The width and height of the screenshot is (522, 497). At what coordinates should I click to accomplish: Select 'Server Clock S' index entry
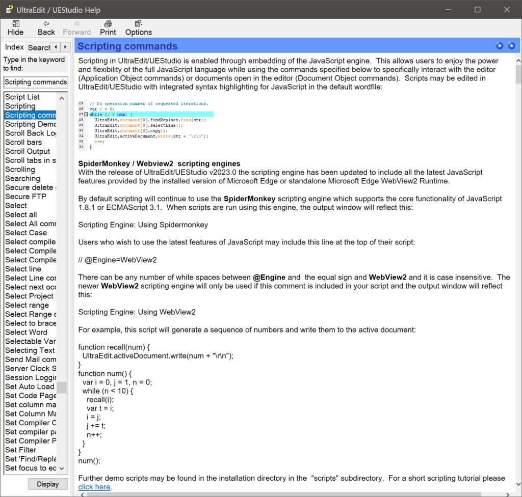click(x=30, y=368)
